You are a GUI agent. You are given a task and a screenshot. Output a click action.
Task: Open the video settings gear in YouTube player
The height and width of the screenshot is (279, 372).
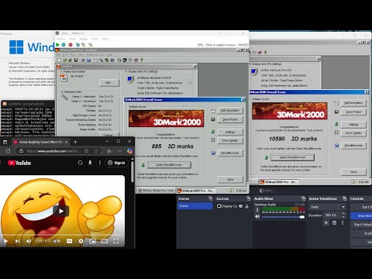pos(81,241)
